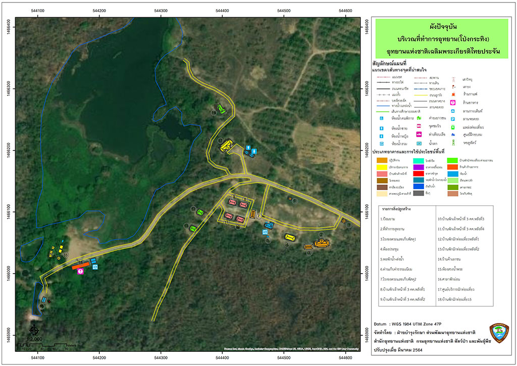Click list entry 4.ห้องประชุม

389,249
